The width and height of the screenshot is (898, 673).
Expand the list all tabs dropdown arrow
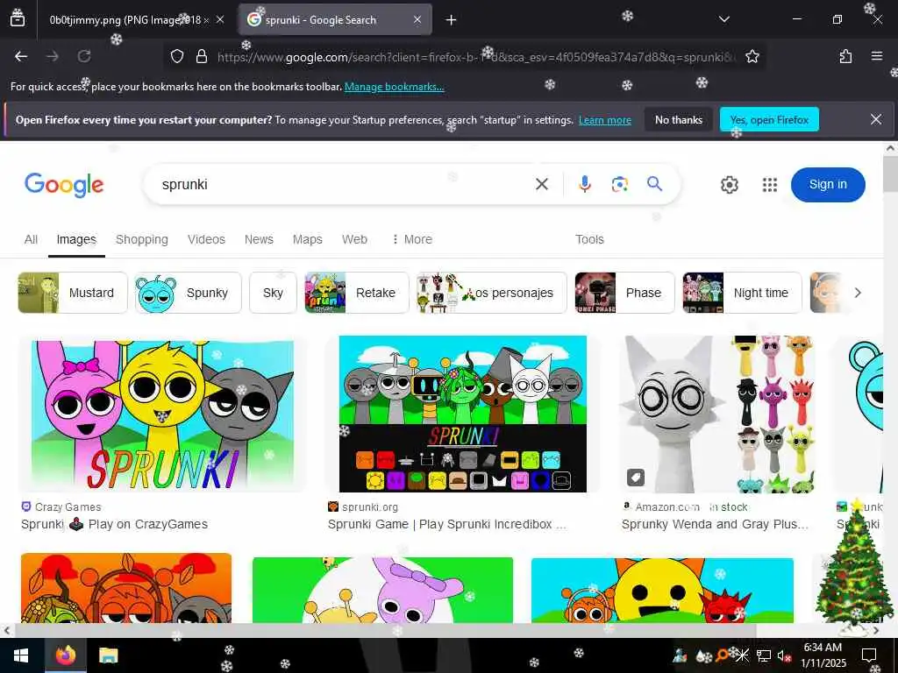click(723, 19)
